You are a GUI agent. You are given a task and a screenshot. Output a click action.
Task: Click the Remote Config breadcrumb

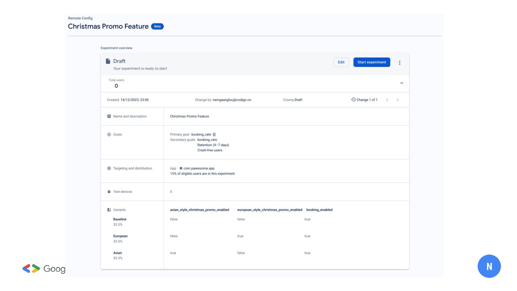pyautogui.click(x=80, y=18)
